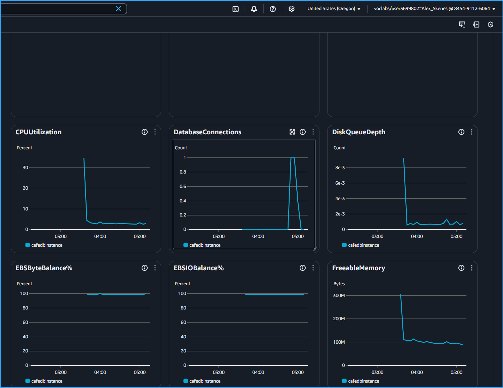503x388 pixels.
Task: View info for the DiskQueueDepth widget
Action: pyautogui.click(x=461, y=132)
